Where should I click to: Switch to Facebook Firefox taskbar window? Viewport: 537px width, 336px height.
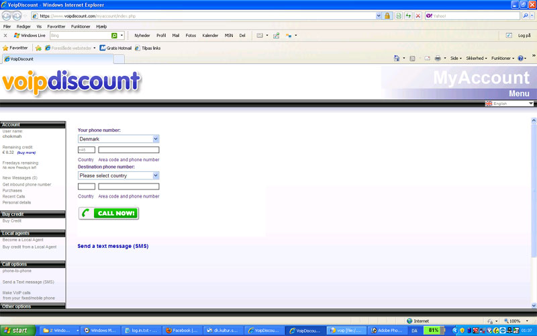[x=182, y=331]
